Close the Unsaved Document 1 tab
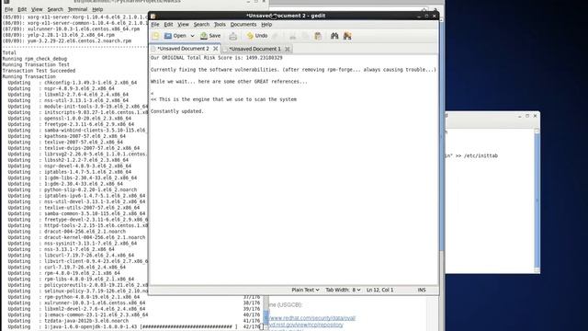The width and height of the screenshot is (588, 331). pos(288,49)
